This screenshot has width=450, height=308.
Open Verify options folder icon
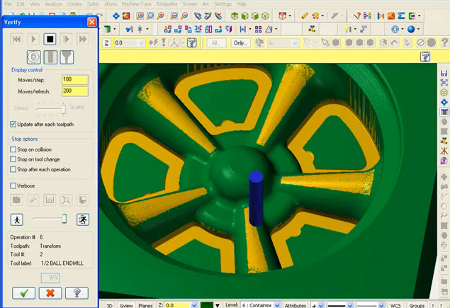(x=16, y=200)
